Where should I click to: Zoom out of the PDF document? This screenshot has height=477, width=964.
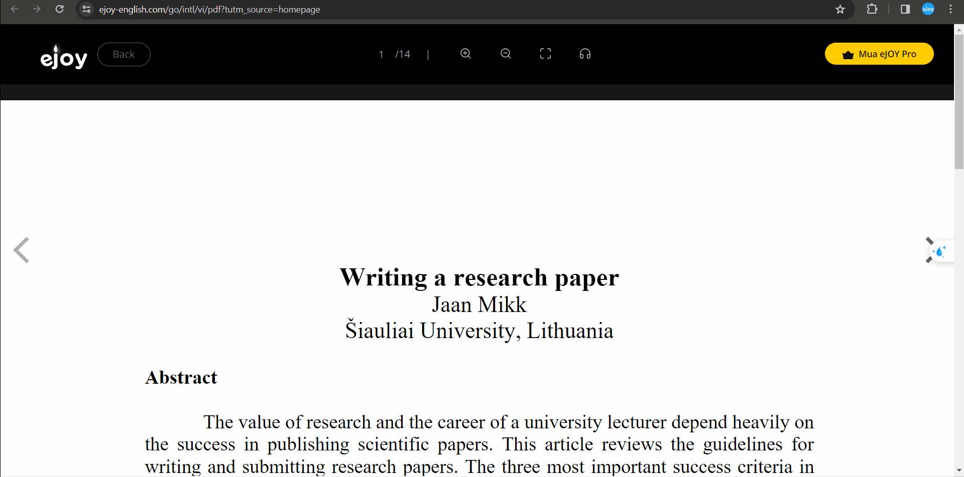506,54
